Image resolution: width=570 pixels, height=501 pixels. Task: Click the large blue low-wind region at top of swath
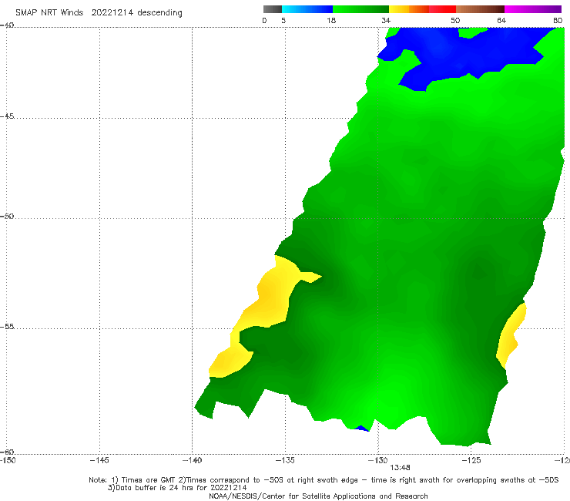[x=461, y=55]
